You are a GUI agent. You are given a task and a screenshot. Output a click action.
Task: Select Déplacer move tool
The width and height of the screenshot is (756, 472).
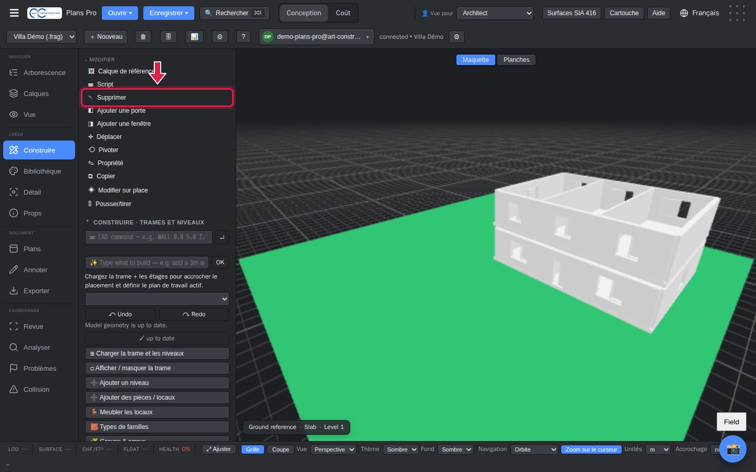click(157, 136)
